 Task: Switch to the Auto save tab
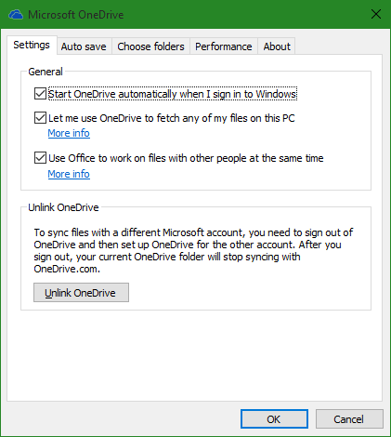coord(84,46)
